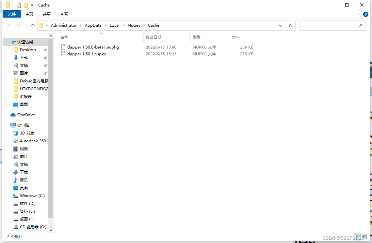Open the 汇报表 folder

click(x=25, y=96)
